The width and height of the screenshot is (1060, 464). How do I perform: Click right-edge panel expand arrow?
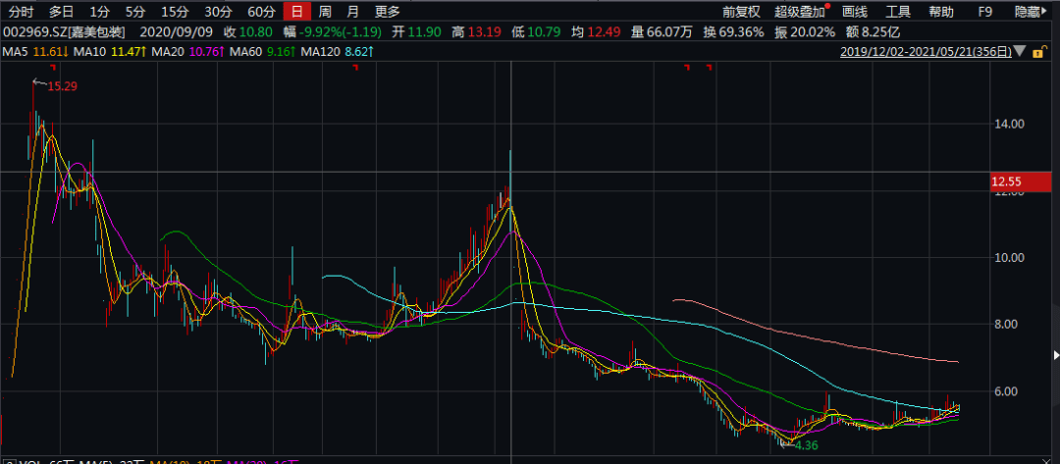1056,355
